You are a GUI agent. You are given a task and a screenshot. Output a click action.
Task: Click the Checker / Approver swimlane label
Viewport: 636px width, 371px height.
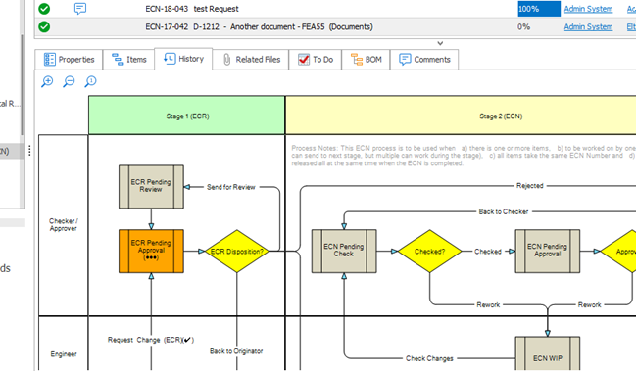(x=64, y=225)
